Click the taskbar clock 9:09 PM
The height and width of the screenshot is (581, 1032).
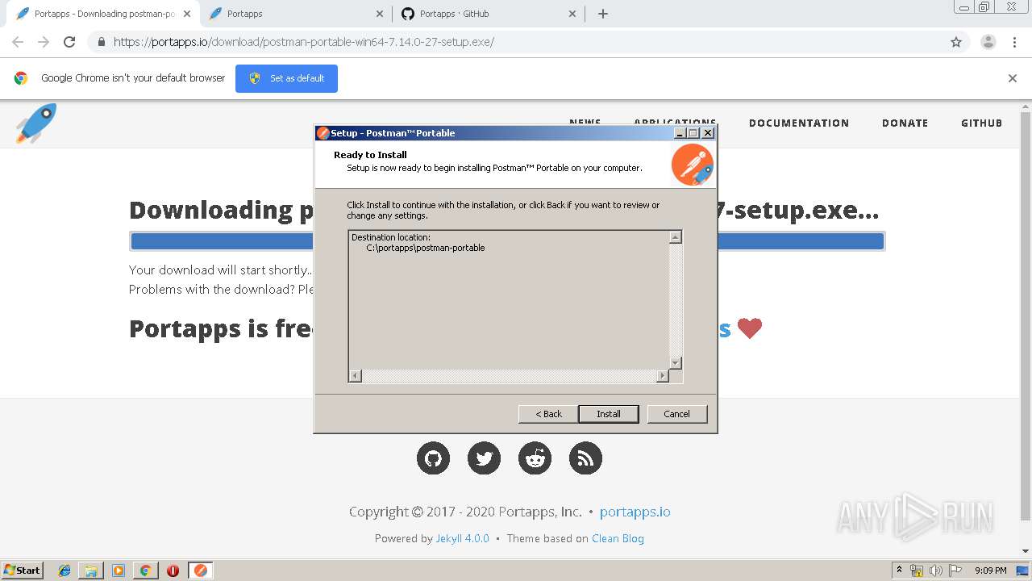990,571
